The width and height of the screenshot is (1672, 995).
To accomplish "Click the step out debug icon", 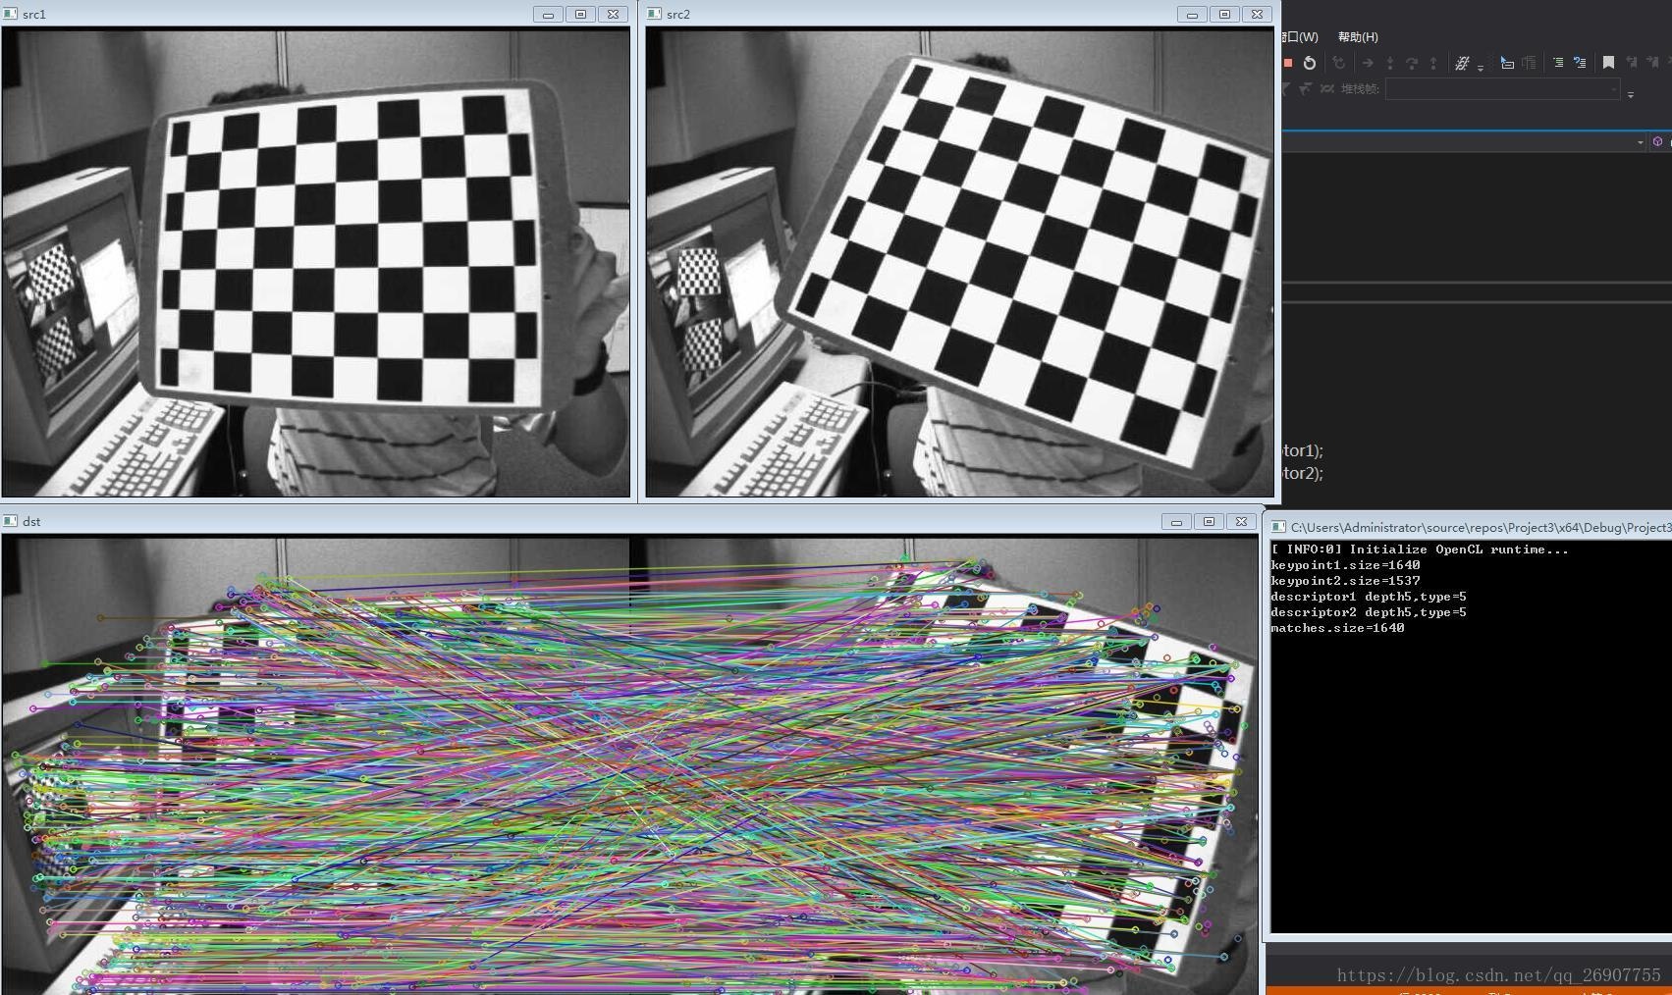I will [x=1433, y=63].
